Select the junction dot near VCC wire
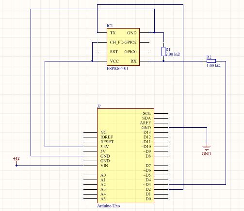The height and width of the screenshot is (211, 244). pos(92,61)
